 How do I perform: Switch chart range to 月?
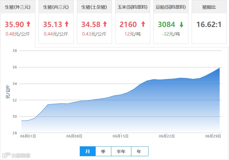88,151
